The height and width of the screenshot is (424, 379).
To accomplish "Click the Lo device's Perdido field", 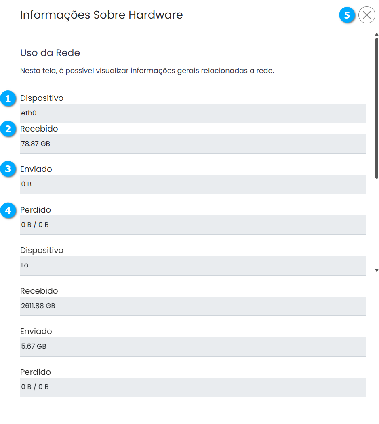I will click(193, 387).
